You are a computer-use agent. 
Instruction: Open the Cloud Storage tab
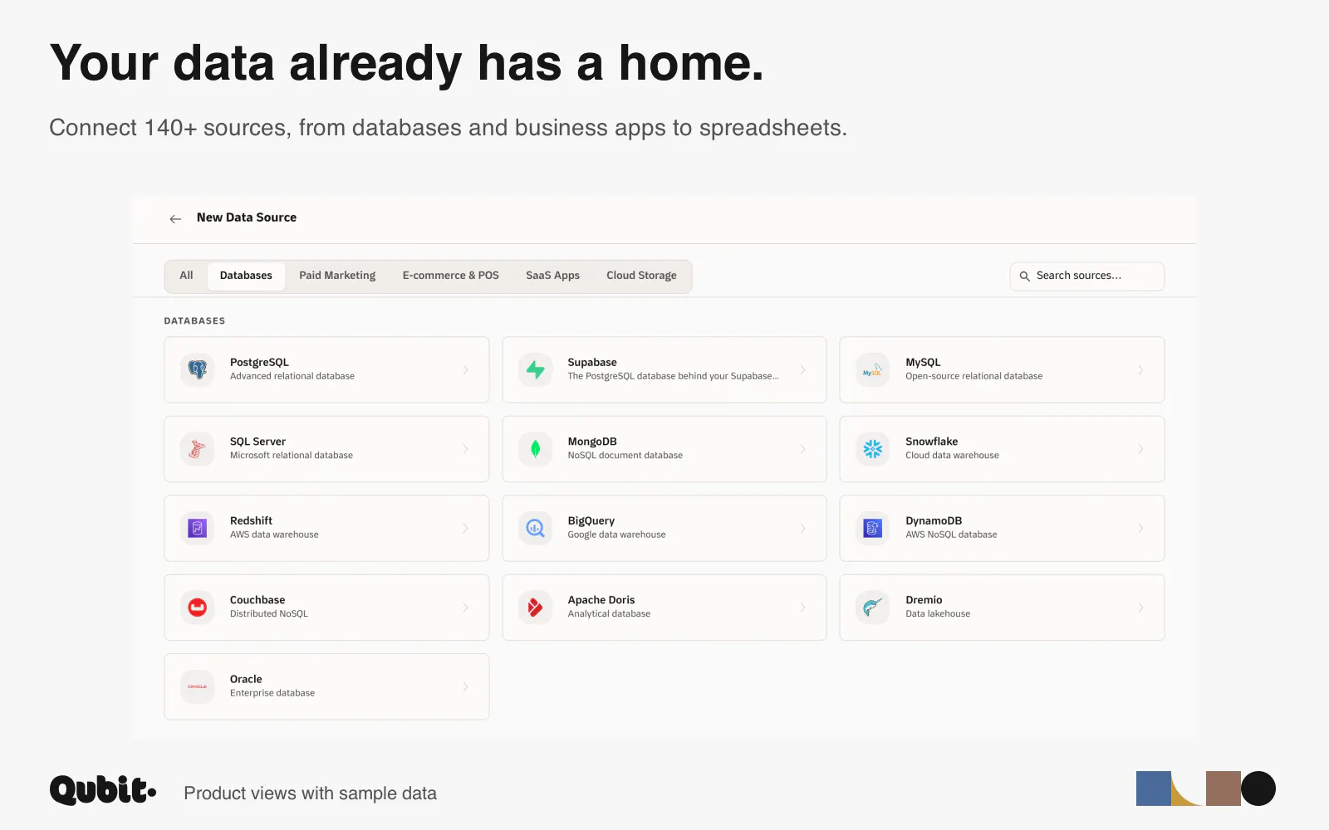pos(641,276)
